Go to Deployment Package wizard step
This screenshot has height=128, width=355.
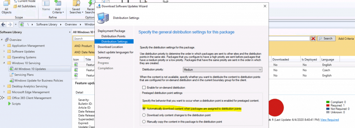coord(111,31)
